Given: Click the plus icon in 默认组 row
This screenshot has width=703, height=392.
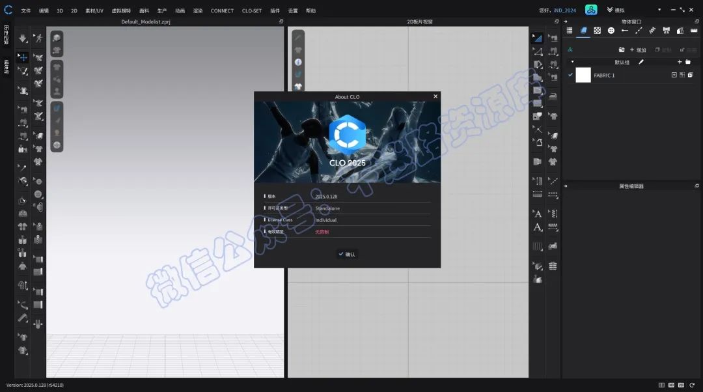Looking at the screenshot, I should 680,62.
